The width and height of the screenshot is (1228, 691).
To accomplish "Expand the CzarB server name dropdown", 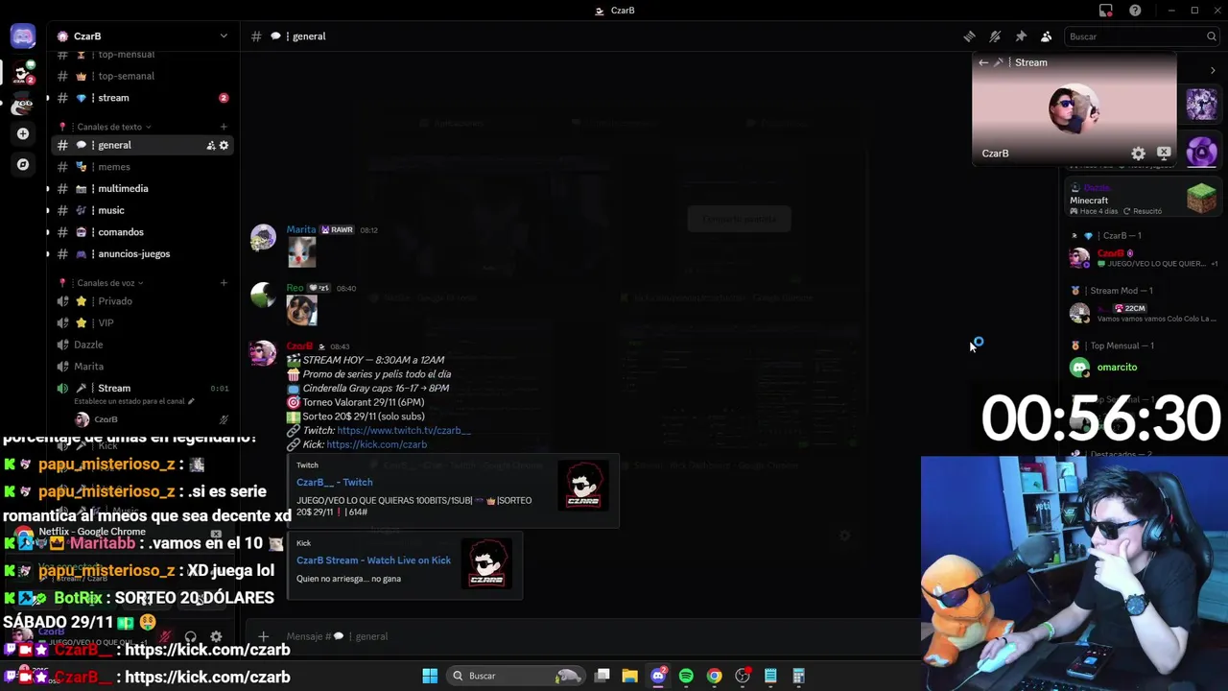I will point(224,36).
